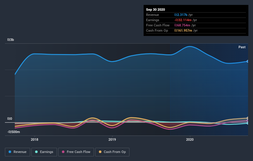Click the ₪0 y-axis label
Screen dimensions: 253x161
[10, 119]
